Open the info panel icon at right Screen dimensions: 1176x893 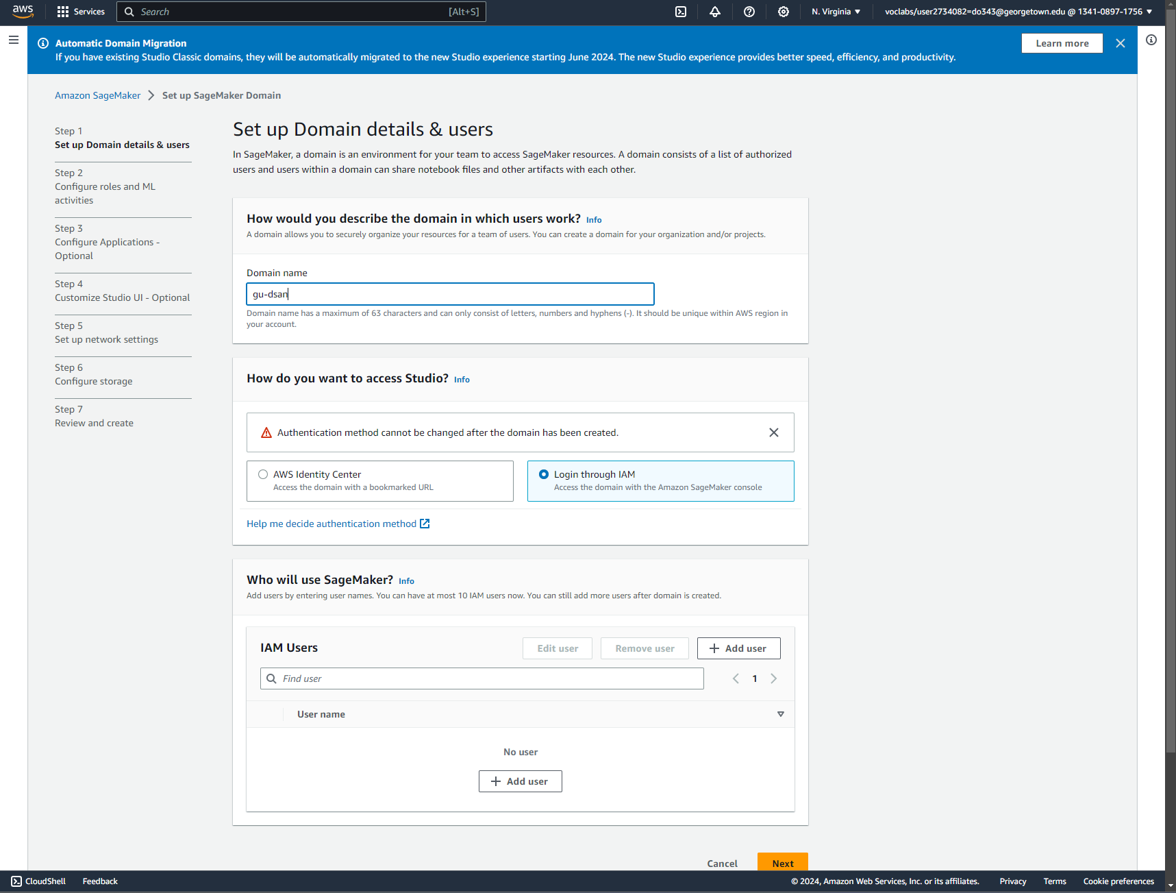coord(1151,40)
